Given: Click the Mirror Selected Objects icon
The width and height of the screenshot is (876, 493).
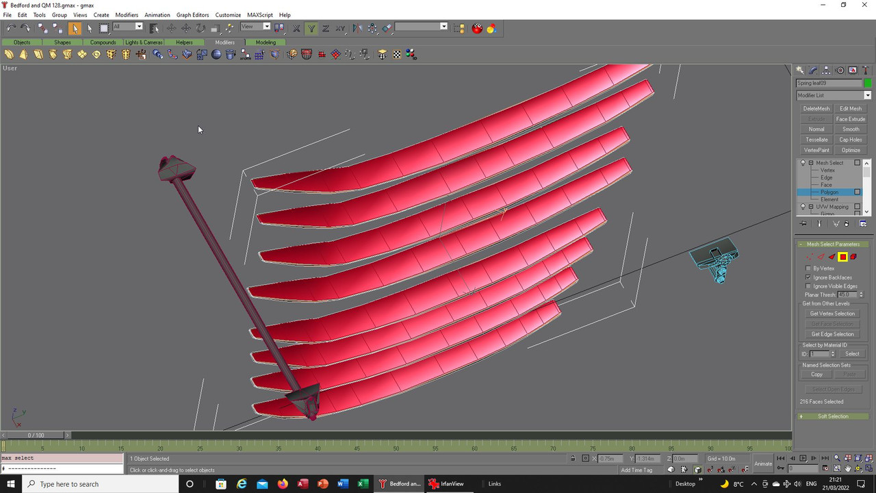Looking at the screenshot, I should (x=357, y=28).
